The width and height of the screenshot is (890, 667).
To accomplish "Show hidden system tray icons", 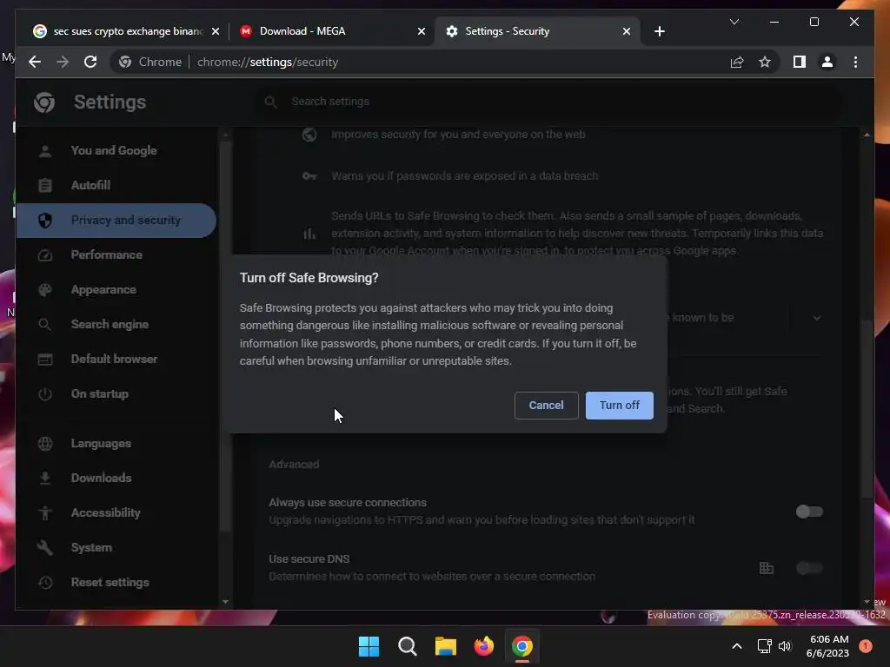I will [x=736, y=646].
